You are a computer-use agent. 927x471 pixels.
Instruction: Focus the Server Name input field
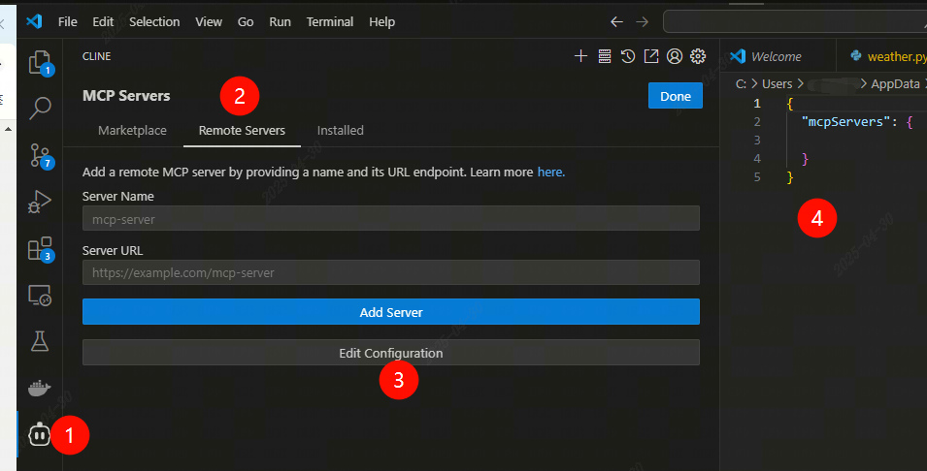click(391, 218)
